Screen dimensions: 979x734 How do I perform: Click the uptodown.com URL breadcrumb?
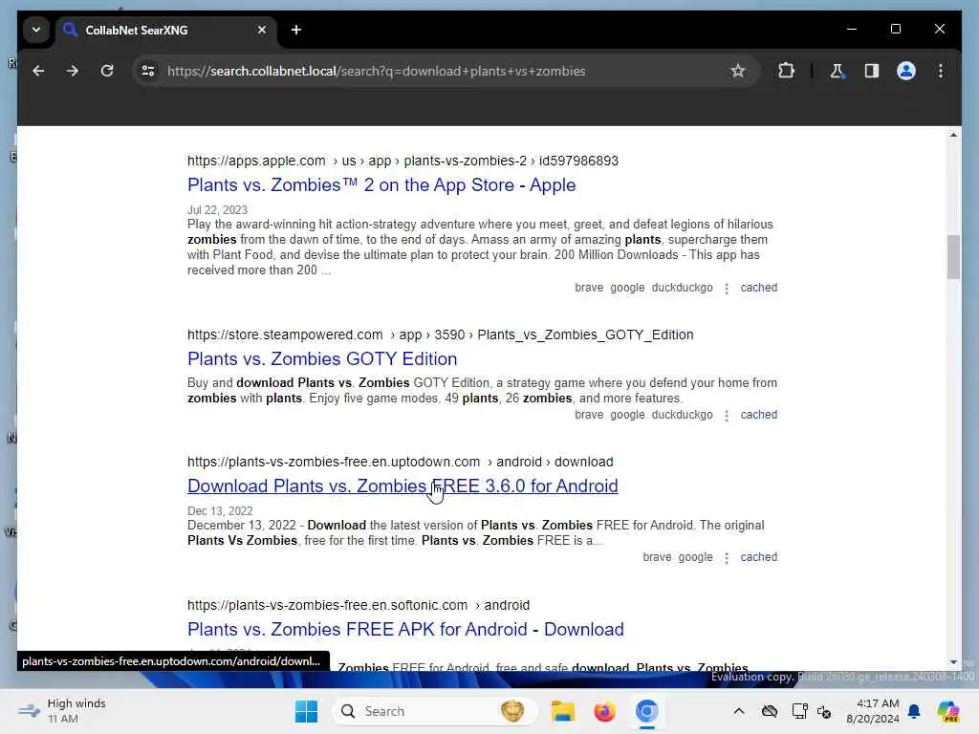[x=401, y=463]
